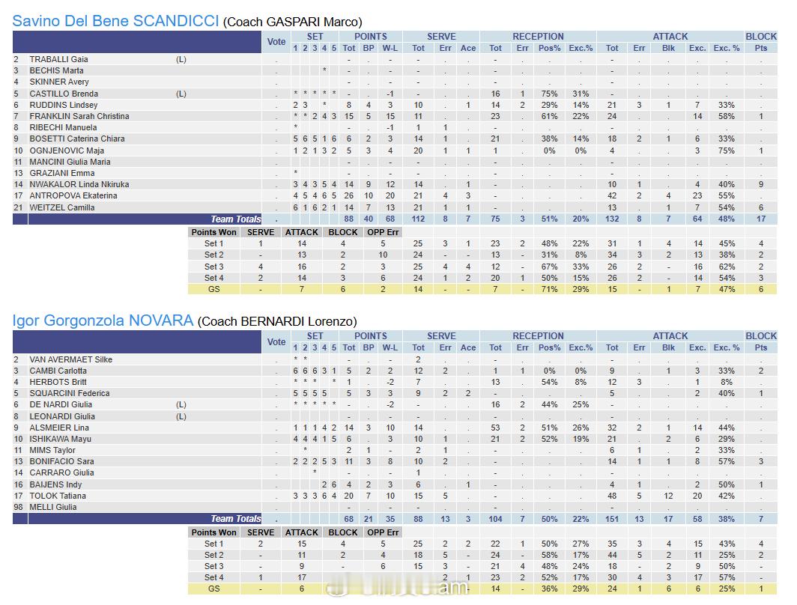Click Novara table RECEPTION header

[538, 335]
